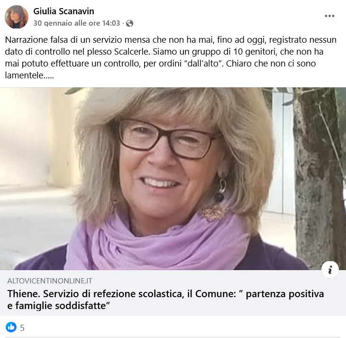Viewport: 346px width, 338px height.
Task: Click the post text starting 'Narrazione falsa'
Action: (171, 57)
